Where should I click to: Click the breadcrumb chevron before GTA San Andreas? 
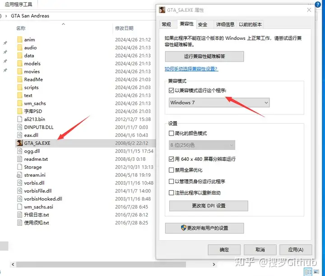pyautogui.click(x=6, y=16)
